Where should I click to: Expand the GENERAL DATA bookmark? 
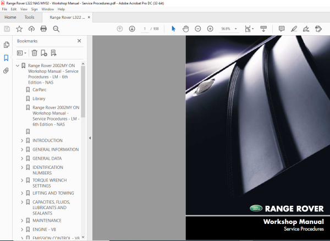(22, 158)
